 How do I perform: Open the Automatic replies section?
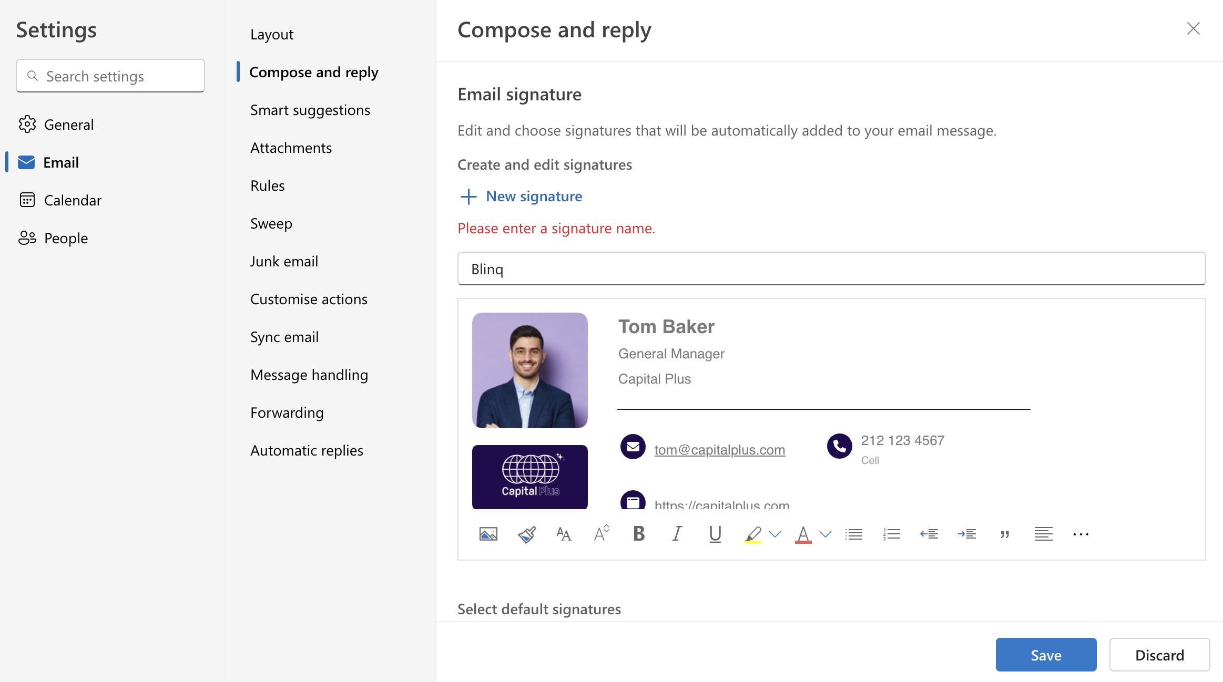coord(307,450)
